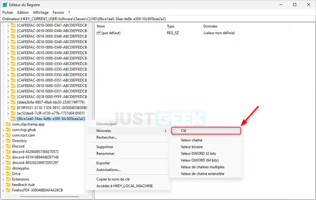Choose Rechercher... in the context menu
316x200 pixels.
tap(128, 137)
